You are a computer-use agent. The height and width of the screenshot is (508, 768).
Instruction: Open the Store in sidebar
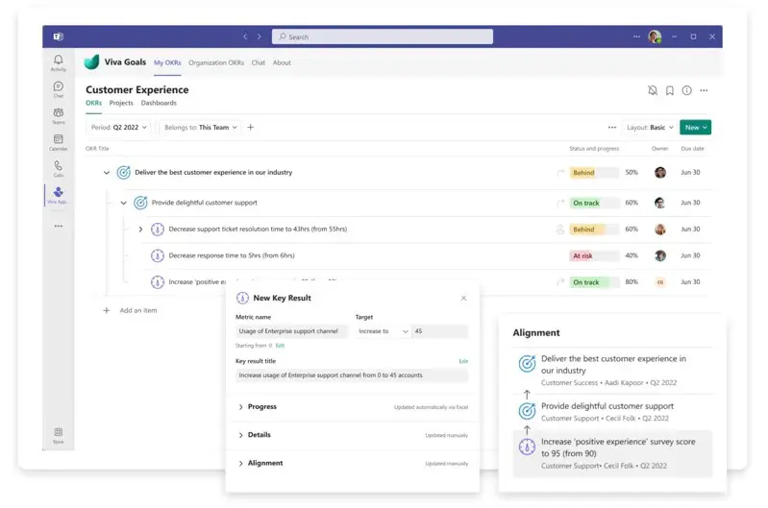point(59,435)
